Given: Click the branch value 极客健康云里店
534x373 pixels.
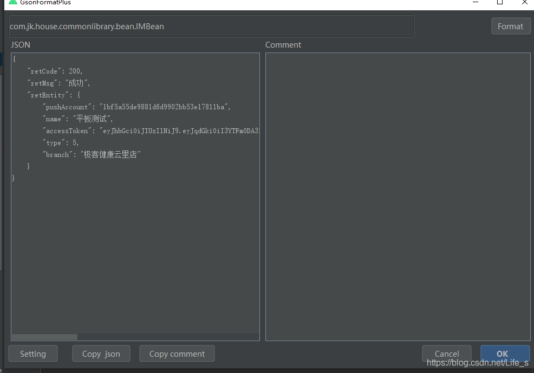Looking at the screenshot, I should click(110, 154).
